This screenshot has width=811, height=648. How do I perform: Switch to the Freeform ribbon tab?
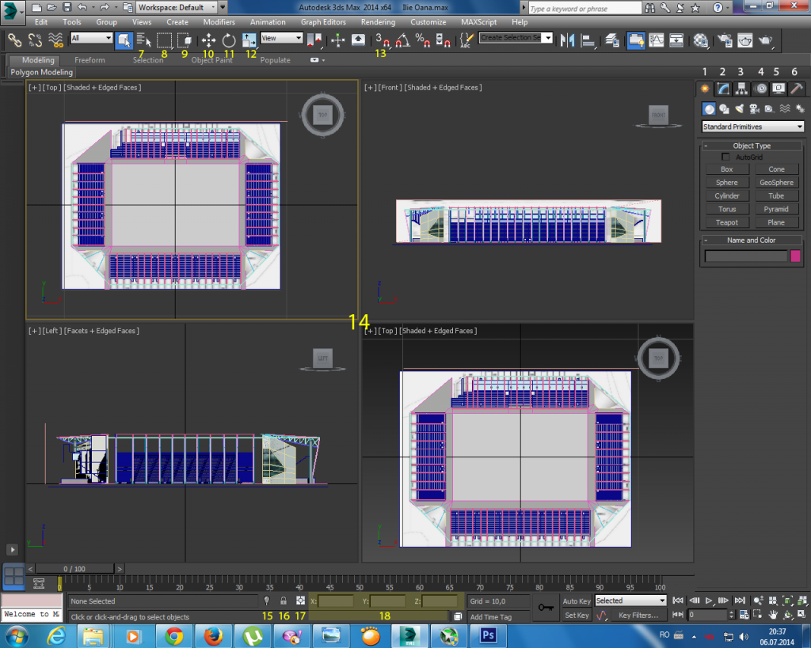click(89, 60)
